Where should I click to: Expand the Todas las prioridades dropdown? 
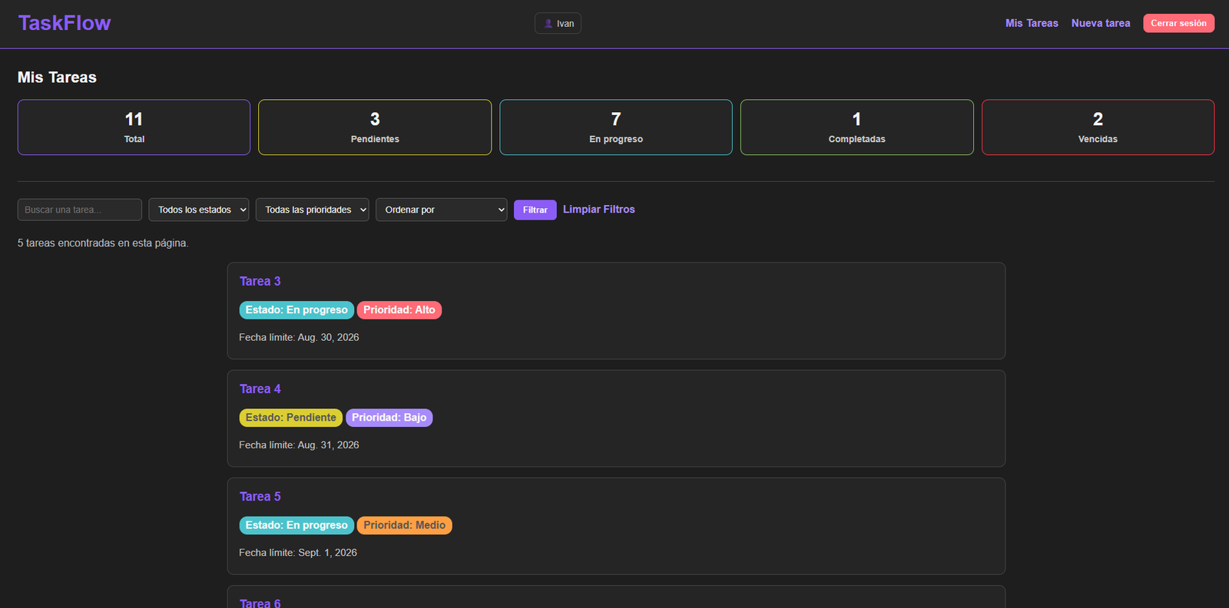(313, 210)
